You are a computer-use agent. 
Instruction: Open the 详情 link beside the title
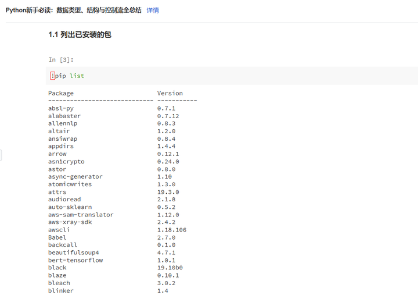153,10
